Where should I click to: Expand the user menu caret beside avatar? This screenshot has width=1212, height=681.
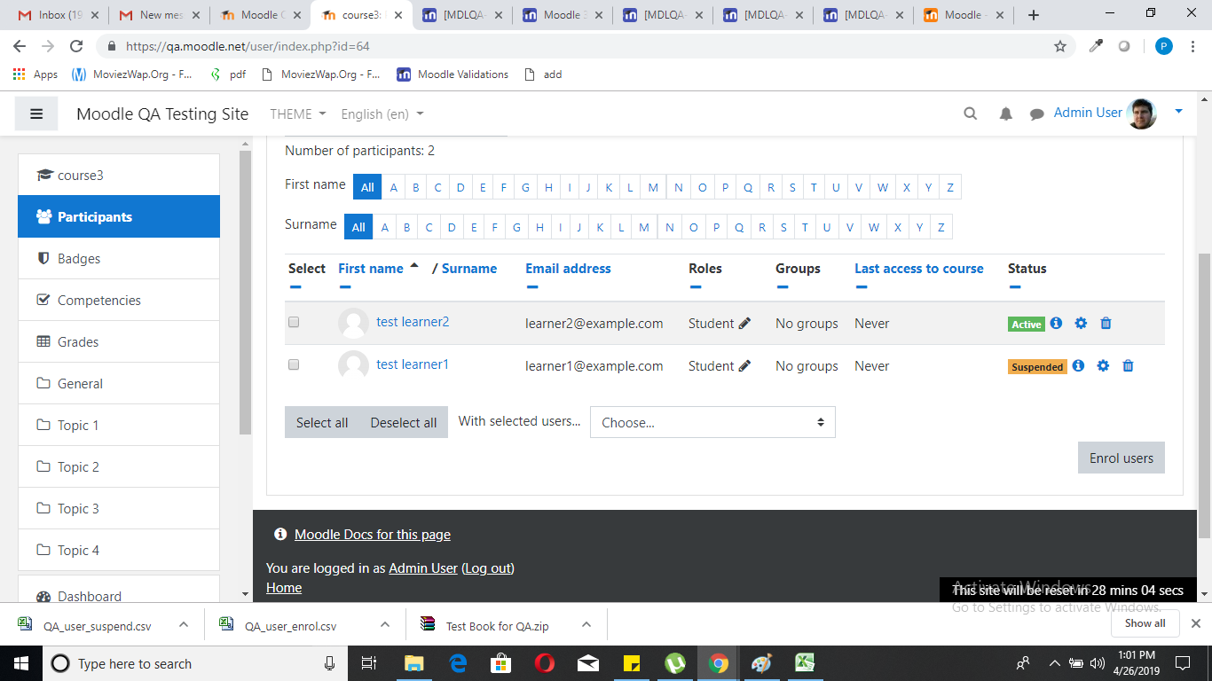pos(1178,111)
